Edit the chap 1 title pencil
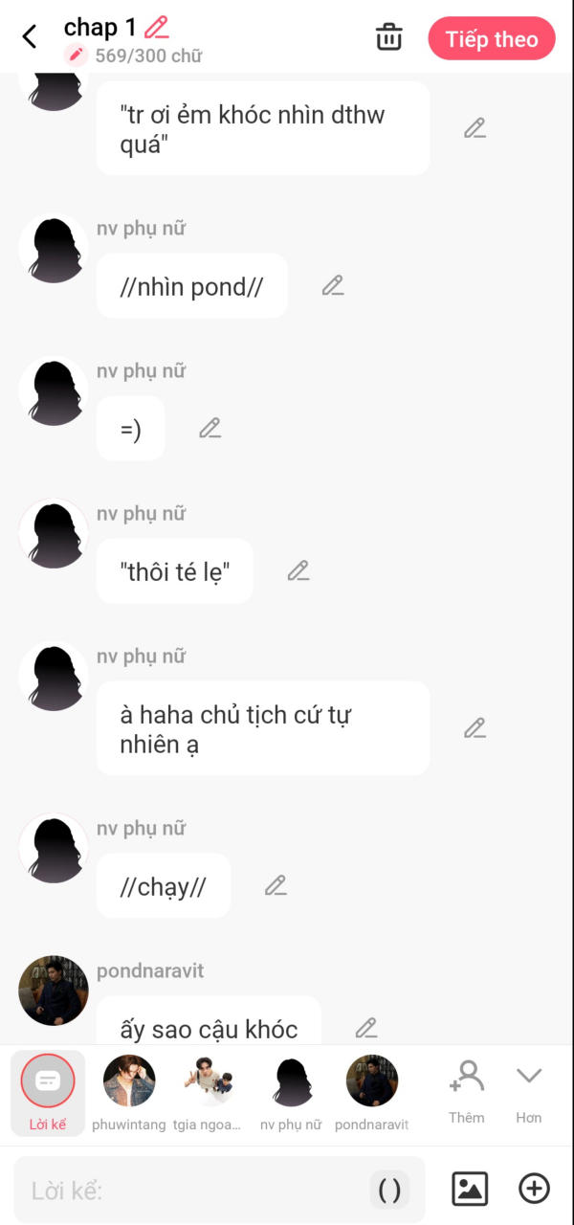Viewport: 574px width, 1225px height. pyautogui.click(x=156, y=27)
